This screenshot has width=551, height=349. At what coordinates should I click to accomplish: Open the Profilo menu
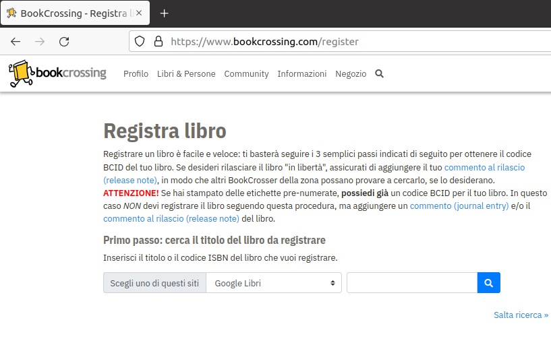(x=136, y=74)
